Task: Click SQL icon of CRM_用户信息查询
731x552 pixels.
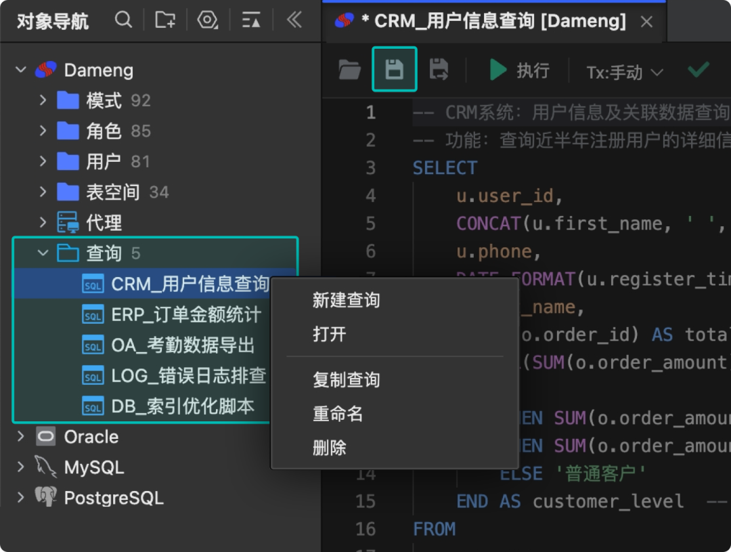Action: 93,284
